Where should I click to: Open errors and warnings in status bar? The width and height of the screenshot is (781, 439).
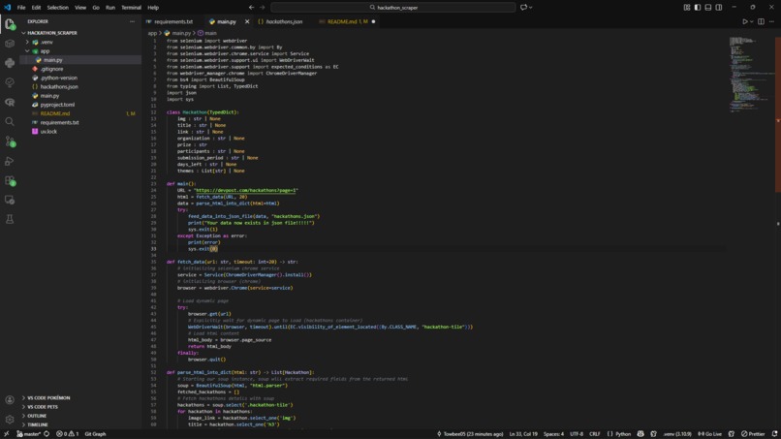(x=67, y=434)
